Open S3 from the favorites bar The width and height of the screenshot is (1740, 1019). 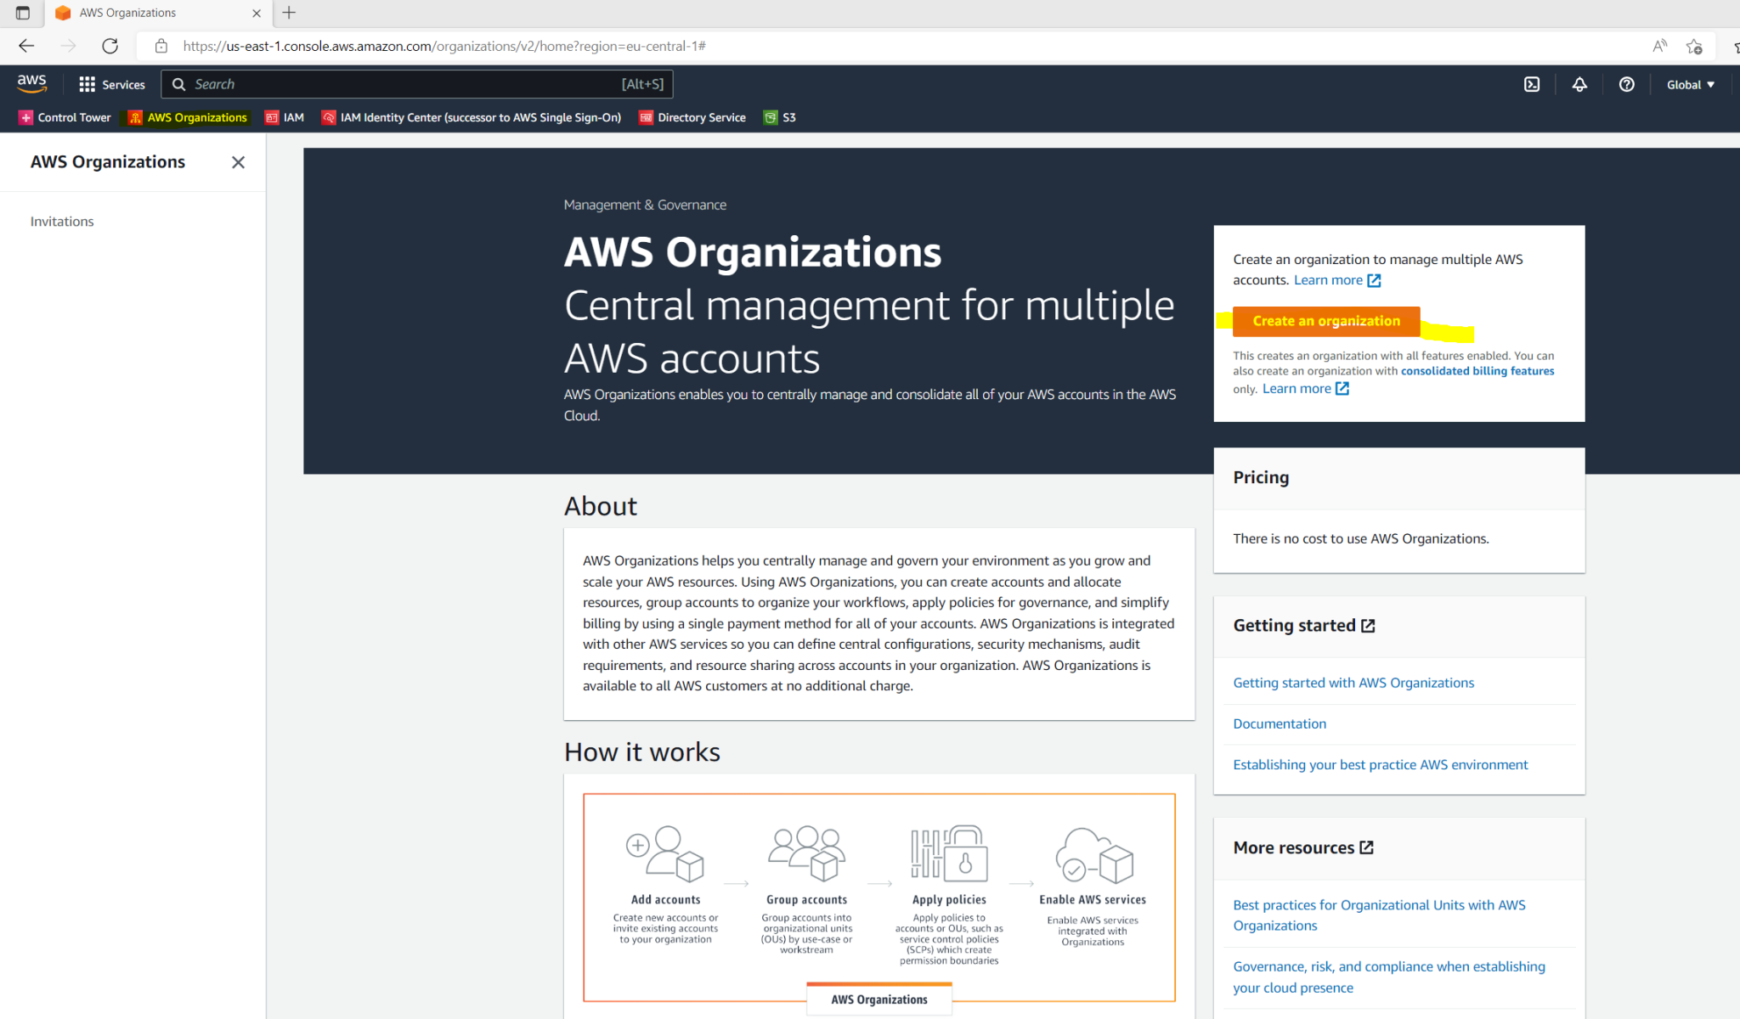(779, 117)
